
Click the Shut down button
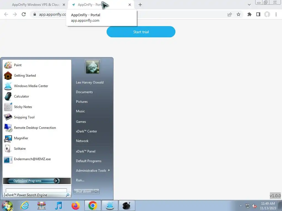83,191
